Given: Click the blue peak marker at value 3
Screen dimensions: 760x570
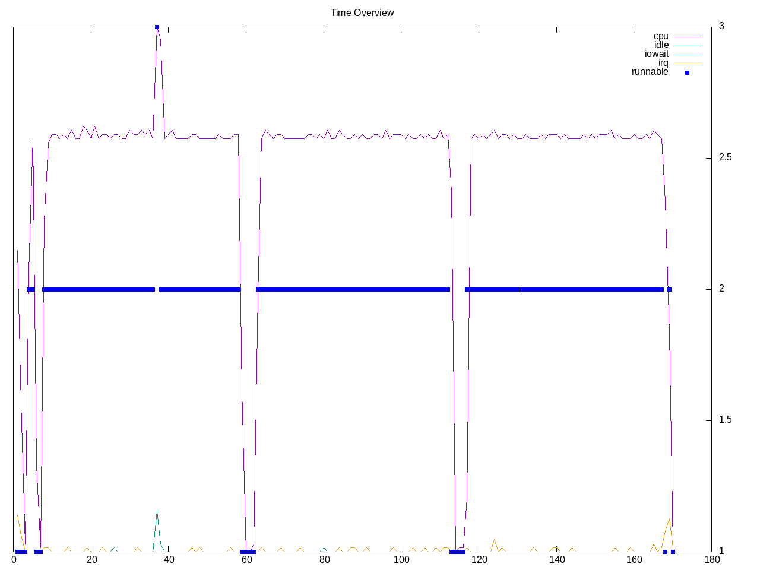Looking at the screenshot, I should (157, 27).
